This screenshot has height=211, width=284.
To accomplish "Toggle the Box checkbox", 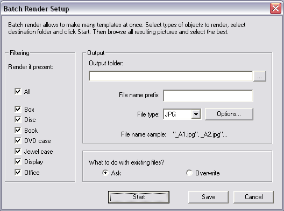I will tap(18, 109).
